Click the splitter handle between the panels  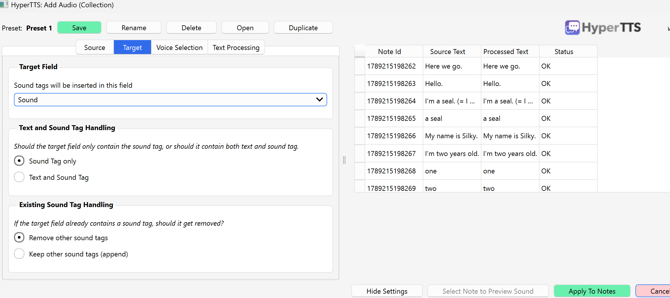coord(344,160)
